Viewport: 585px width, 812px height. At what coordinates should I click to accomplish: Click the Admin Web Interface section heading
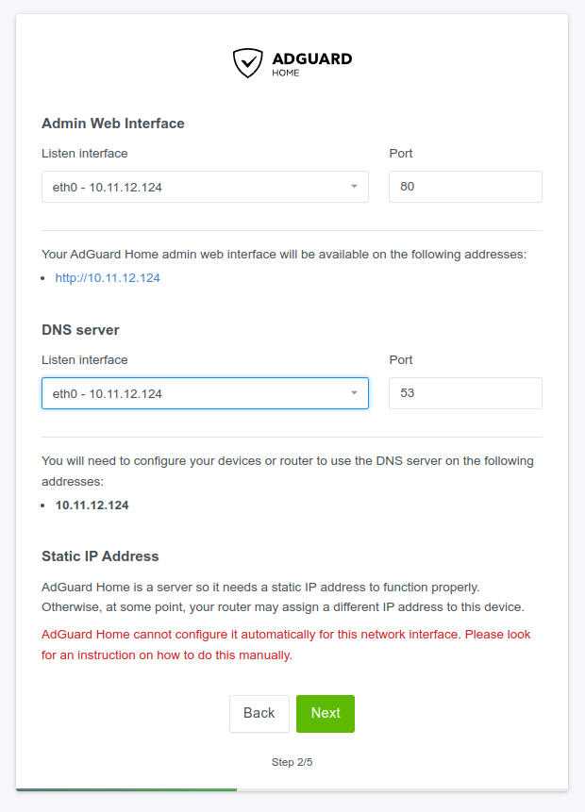[113, 123]
